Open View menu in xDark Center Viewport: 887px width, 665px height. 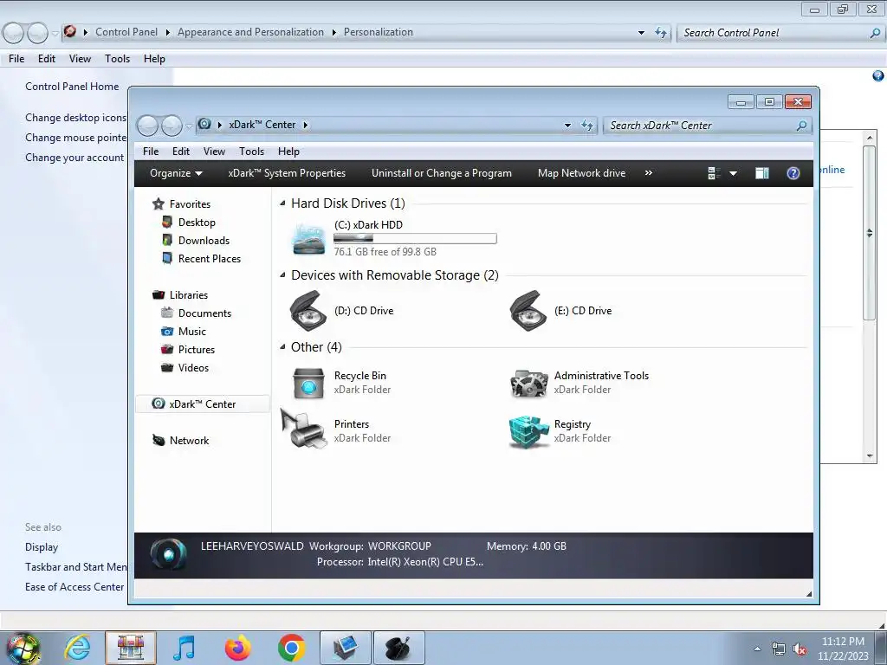(x=215, y=152)
